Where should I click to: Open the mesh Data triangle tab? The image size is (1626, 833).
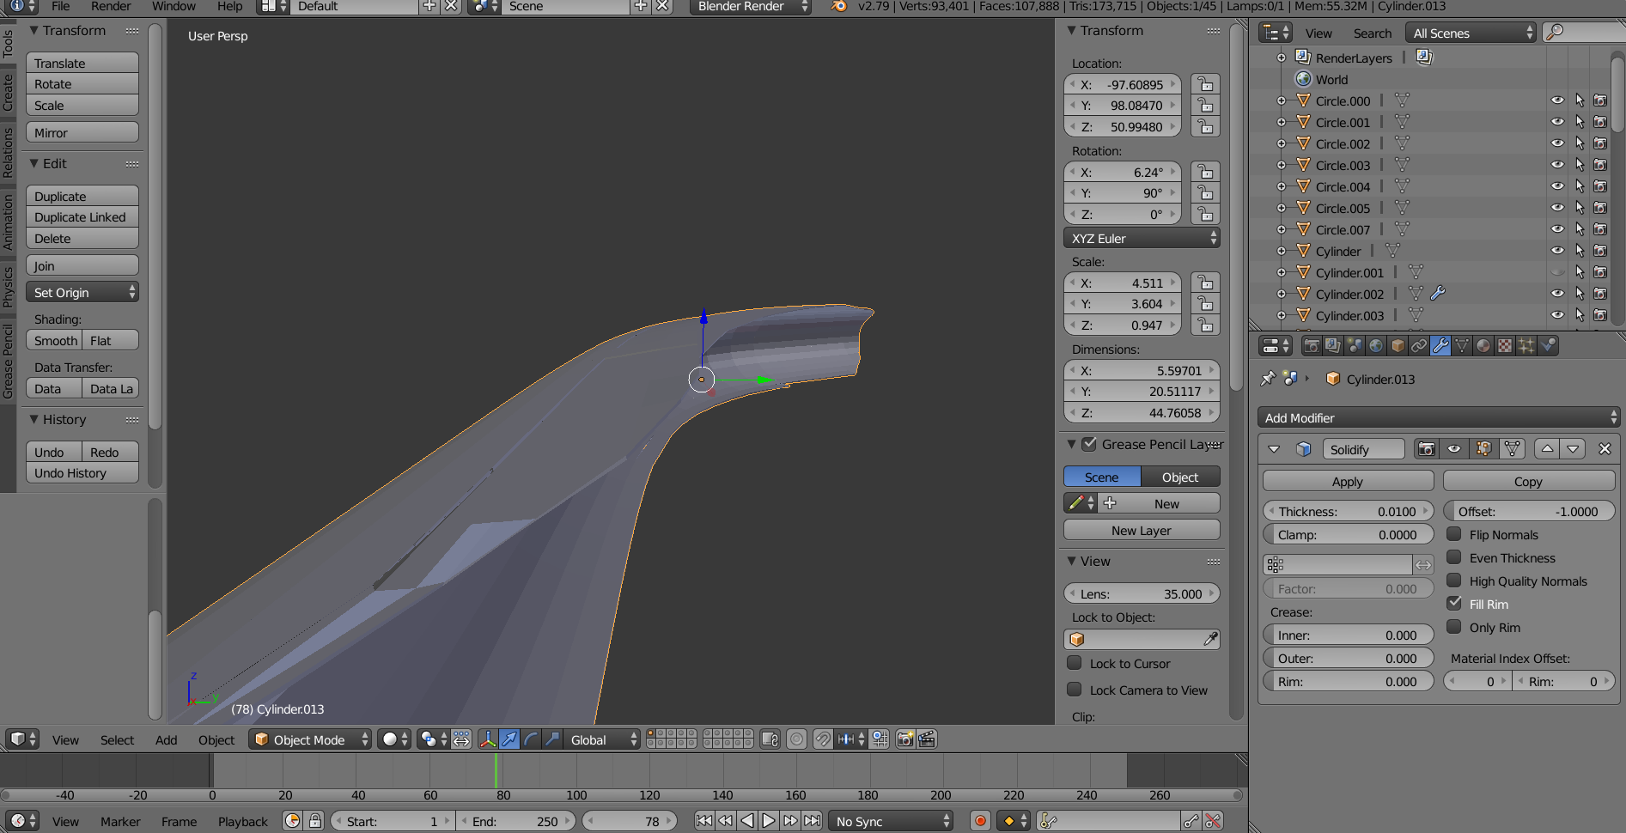1462,345
